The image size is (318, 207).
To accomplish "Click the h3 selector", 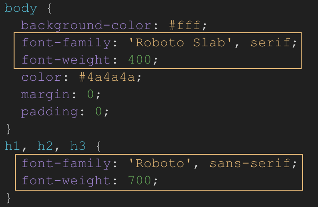I will pos(79,146).
